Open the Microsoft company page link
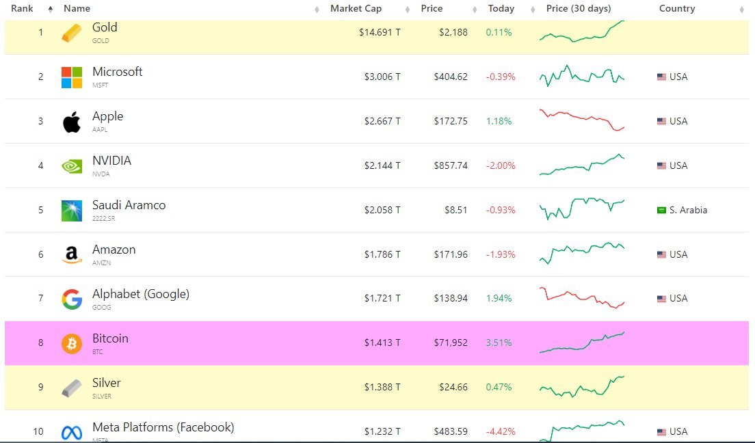Image resolution: width=755 pixels, height=443 pixels. [x=118, y=71]
